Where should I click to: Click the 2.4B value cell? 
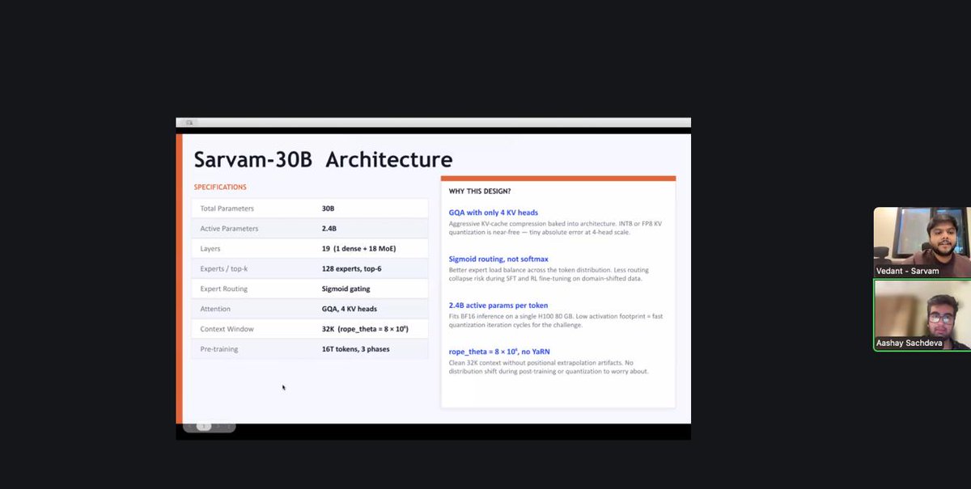click(x=329, y=229)
